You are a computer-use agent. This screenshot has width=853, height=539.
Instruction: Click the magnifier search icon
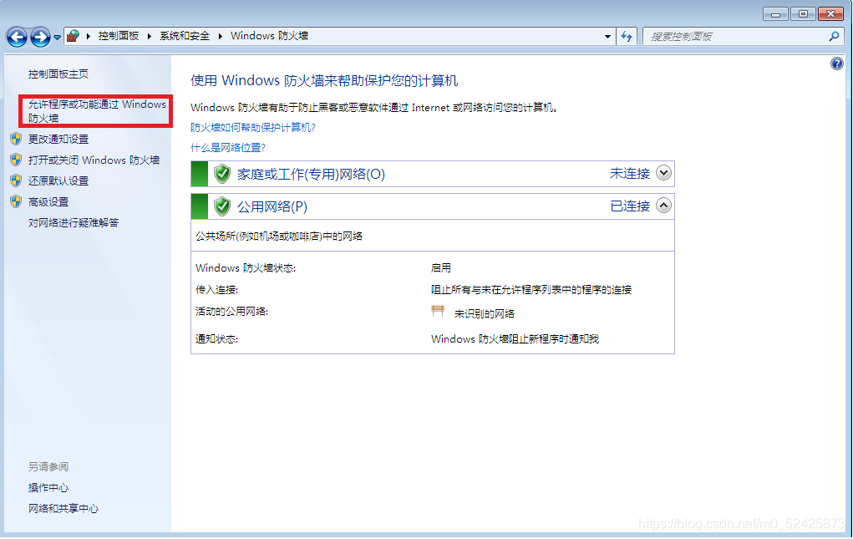click(x=834, y=37)
